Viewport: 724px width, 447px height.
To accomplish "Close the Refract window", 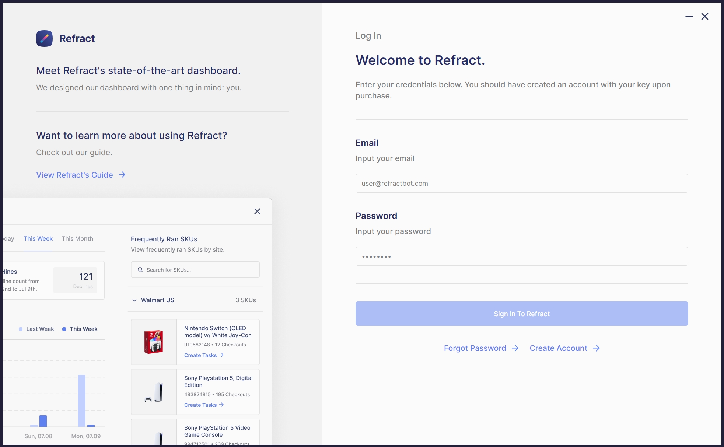I will click(x=704, y=17).
